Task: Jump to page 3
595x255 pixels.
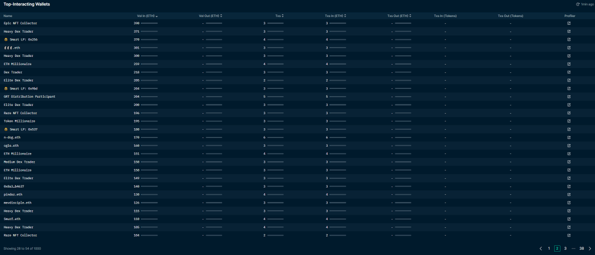Action: pyautogui.click(x=565, y=248)
